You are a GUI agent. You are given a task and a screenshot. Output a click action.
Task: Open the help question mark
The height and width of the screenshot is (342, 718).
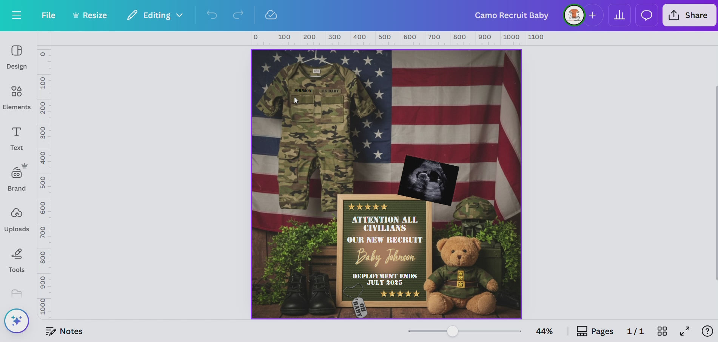(707, 331)
